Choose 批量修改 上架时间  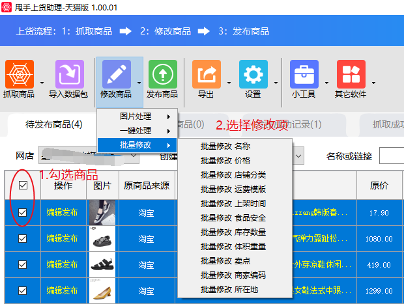tap(235, 204)
